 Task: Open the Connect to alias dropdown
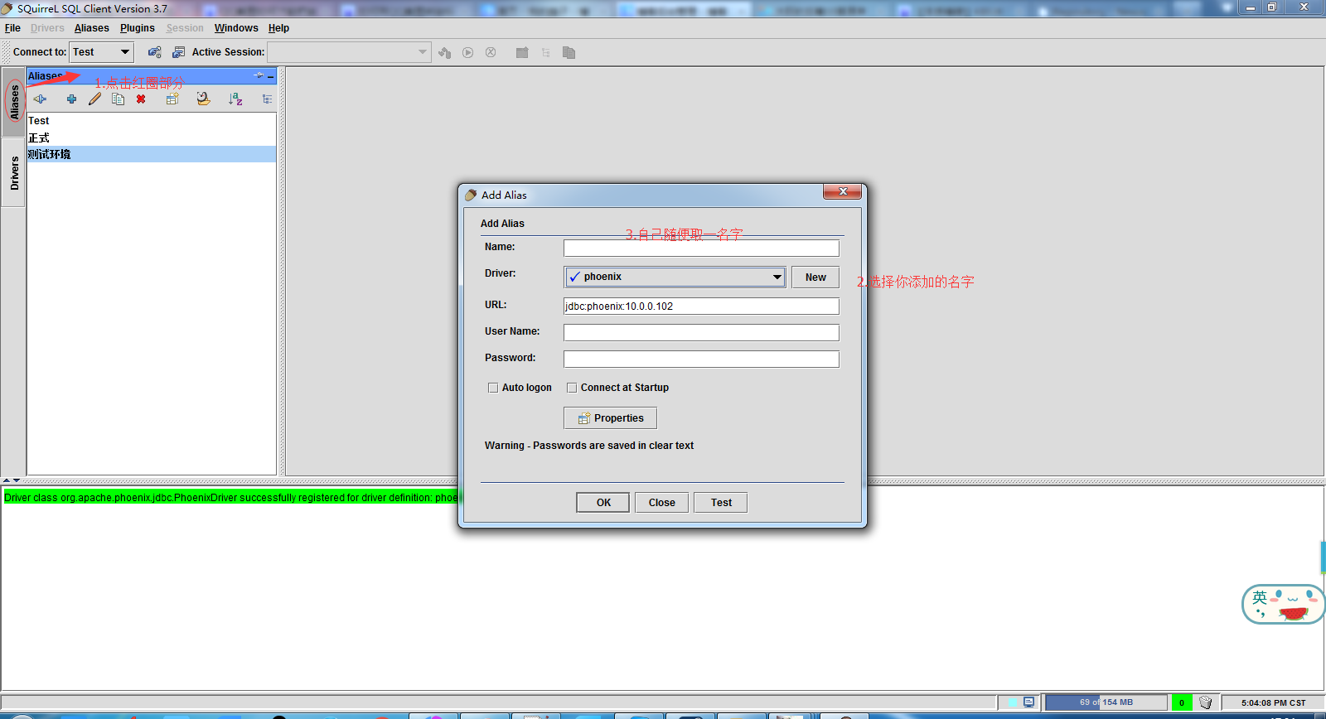pyautogui.click(x=101, y=52)
